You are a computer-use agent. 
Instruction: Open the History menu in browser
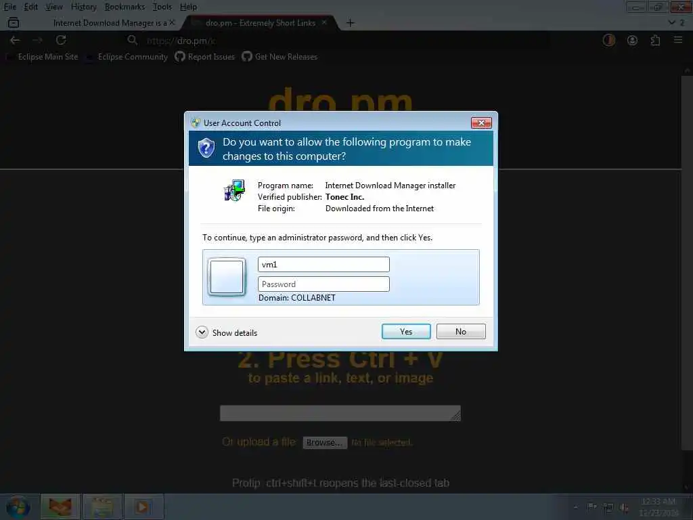83,7
